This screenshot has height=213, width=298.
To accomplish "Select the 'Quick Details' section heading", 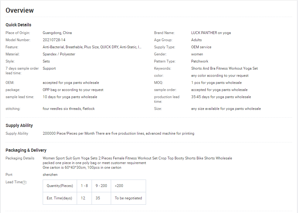I will [19, 25].
